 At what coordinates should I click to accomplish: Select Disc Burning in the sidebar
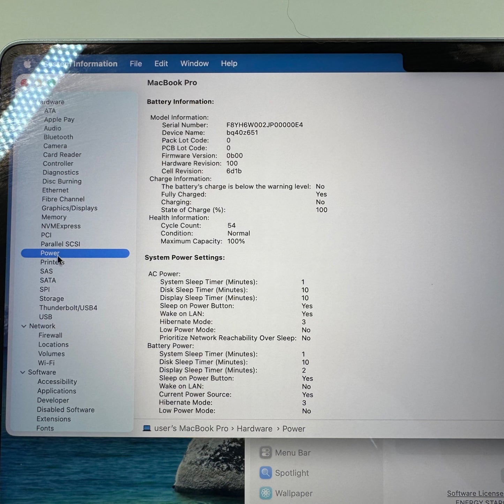(x=62, y=181)
